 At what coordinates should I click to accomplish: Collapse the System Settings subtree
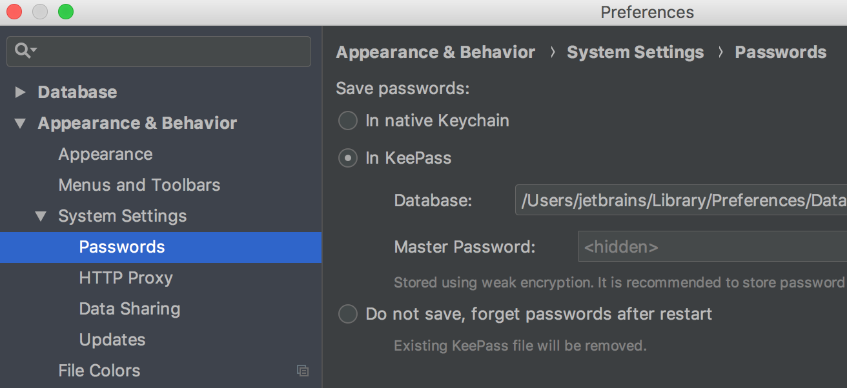[x=41, y=216]
